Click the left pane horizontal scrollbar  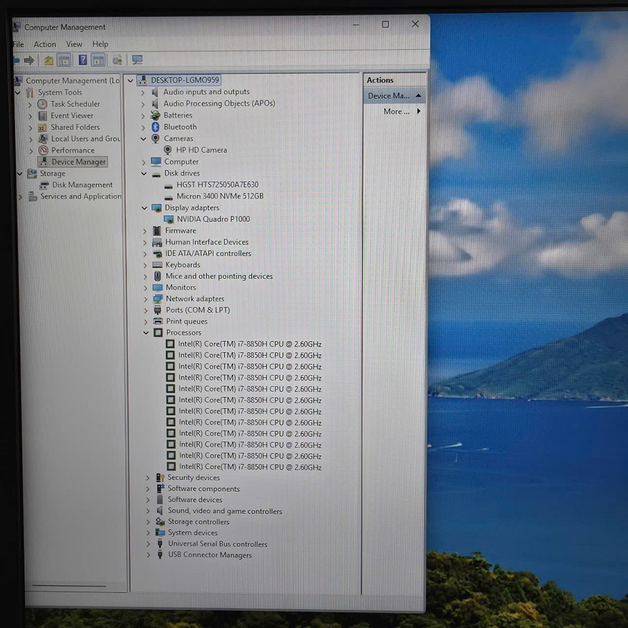(69, 586)
